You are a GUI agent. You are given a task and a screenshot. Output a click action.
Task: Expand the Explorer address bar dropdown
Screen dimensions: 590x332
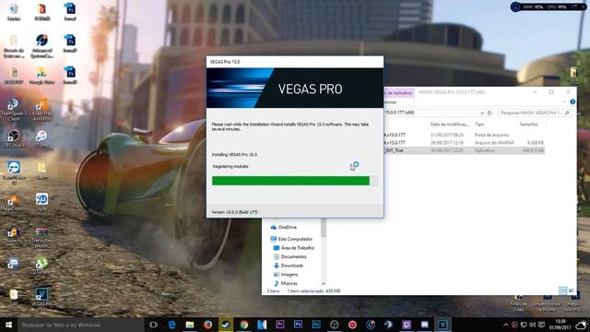pyautogui.click(x=482, y=113)
